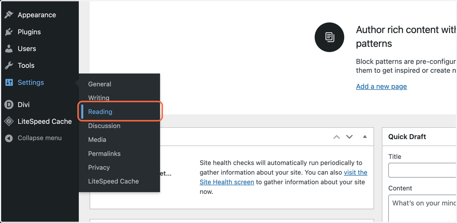The width and height of the screenshot is (457, 223).
Task: Focus the Quick Draft Content textarea
Action: pyautogui.click(x=422, y=209)
